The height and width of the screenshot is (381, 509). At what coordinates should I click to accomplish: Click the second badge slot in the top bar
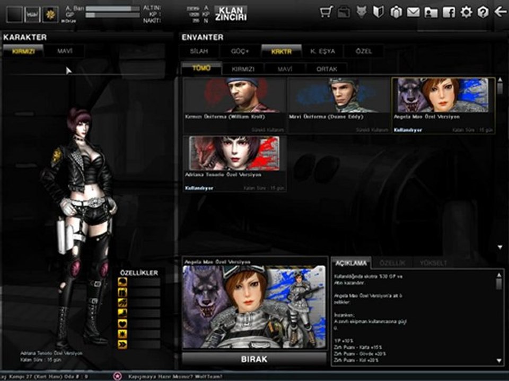[32, 15]
